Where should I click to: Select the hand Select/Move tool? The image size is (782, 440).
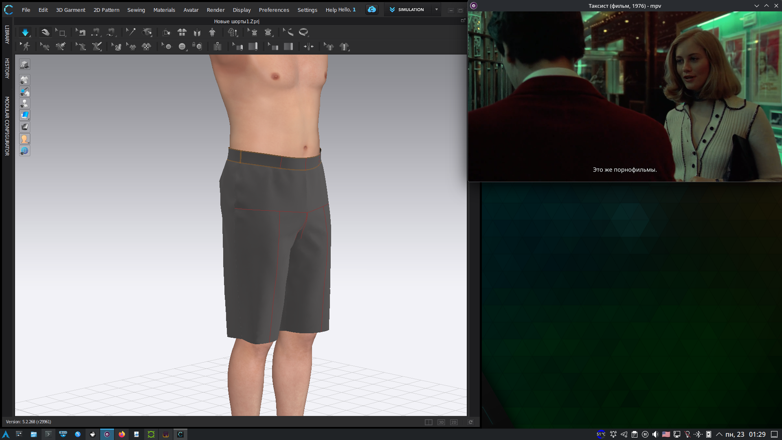(45, 33)
